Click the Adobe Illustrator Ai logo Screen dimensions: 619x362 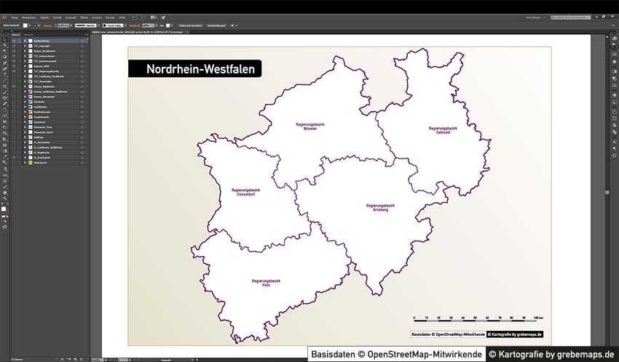[4, 16]
